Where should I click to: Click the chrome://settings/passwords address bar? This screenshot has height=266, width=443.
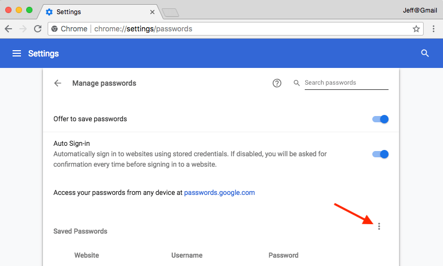point(235,29)
